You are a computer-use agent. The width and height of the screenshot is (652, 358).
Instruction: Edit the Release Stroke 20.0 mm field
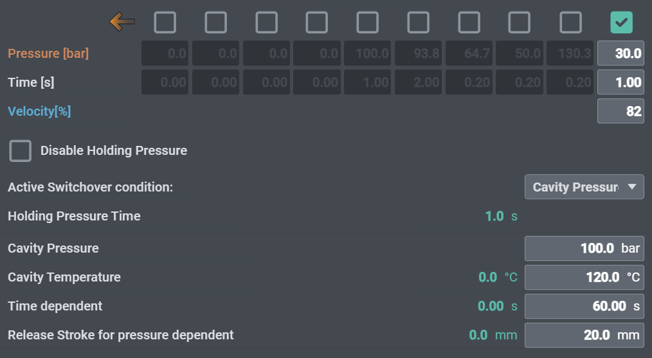pyautogui.click(x=584, y=335)
